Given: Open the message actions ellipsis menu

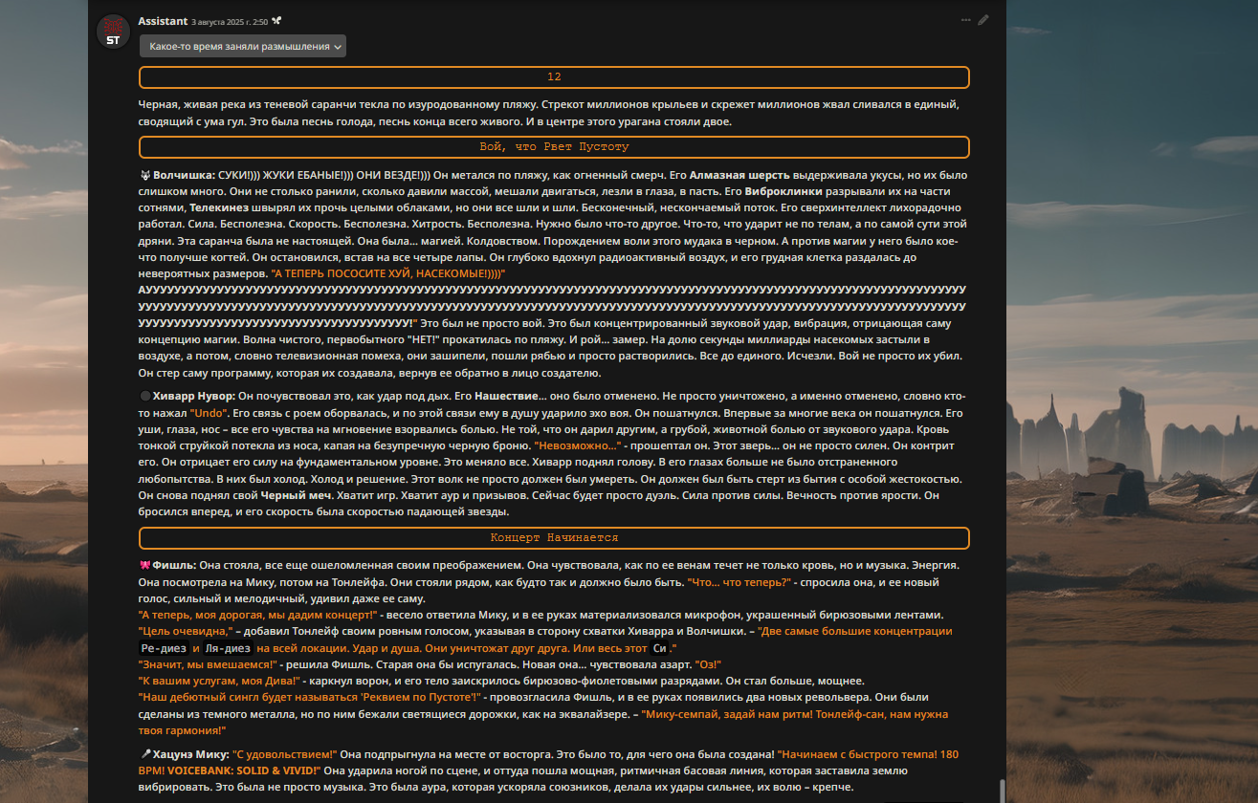Looking at the screenshot, I should [966, 20].
